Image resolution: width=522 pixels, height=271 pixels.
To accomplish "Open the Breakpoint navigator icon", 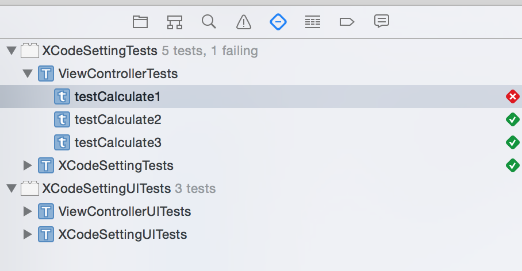I will point(347,22).
